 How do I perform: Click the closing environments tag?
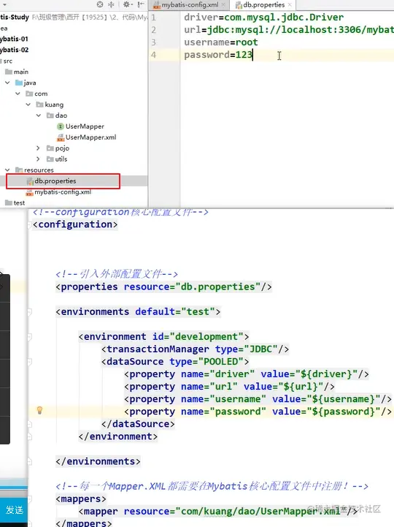click(98, 461)
